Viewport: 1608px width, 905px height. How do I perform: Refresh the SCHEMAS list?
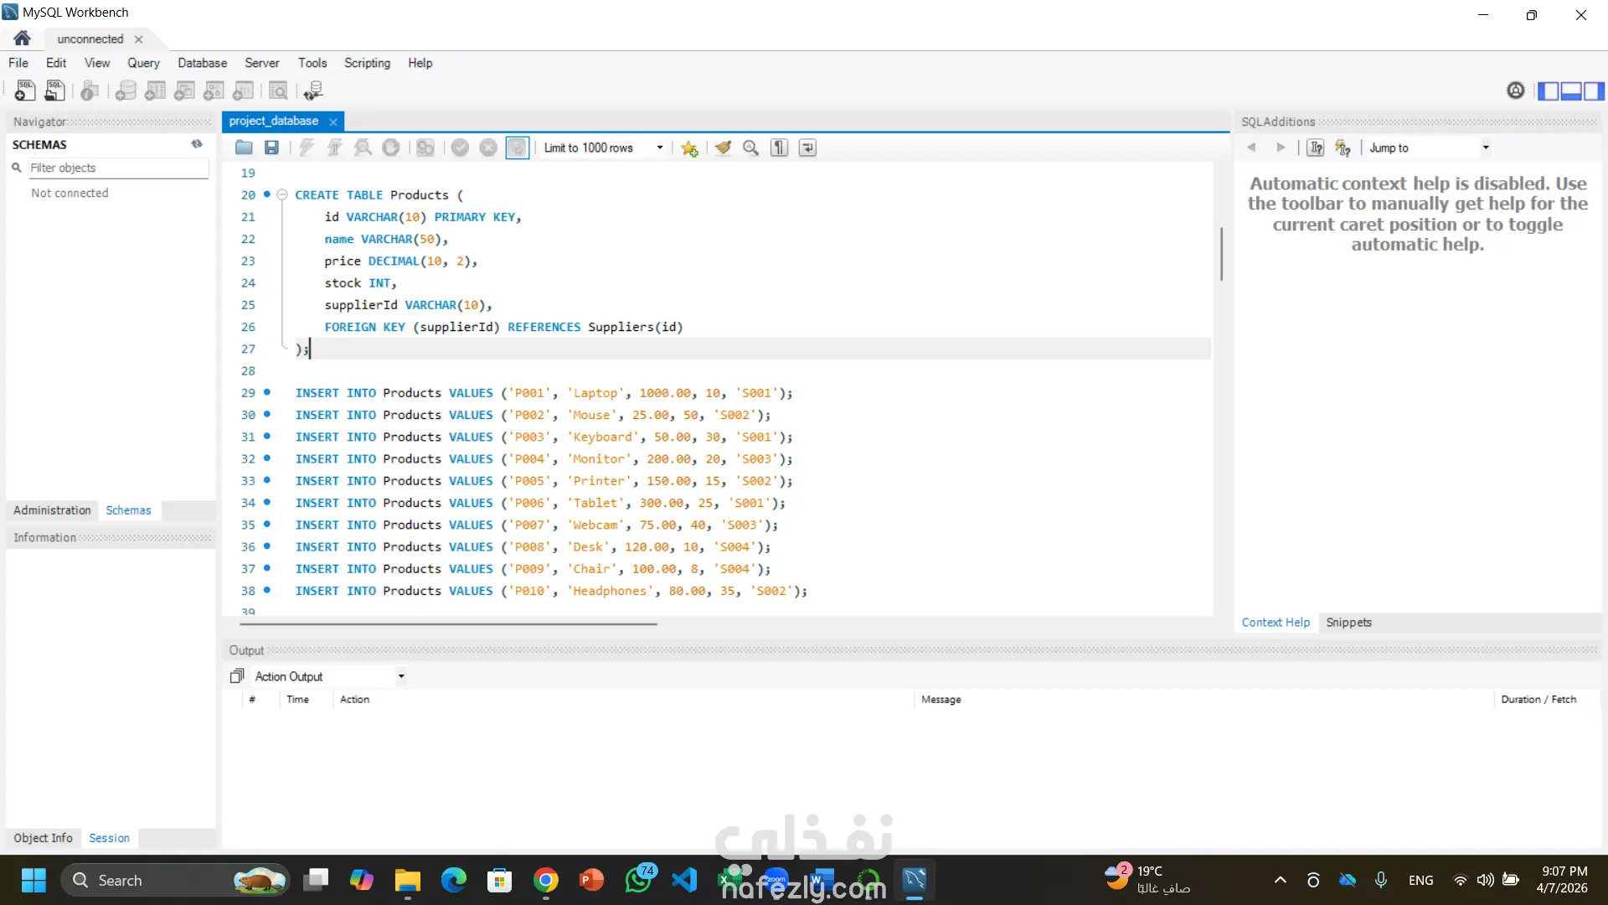tap(197, 144)
